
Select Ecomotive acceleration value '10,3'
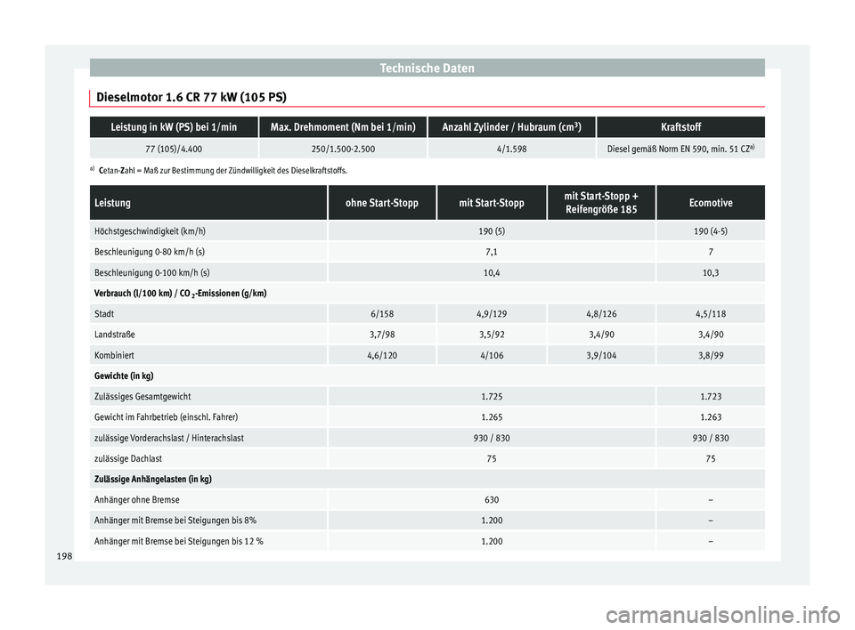[x=711, y=272]
